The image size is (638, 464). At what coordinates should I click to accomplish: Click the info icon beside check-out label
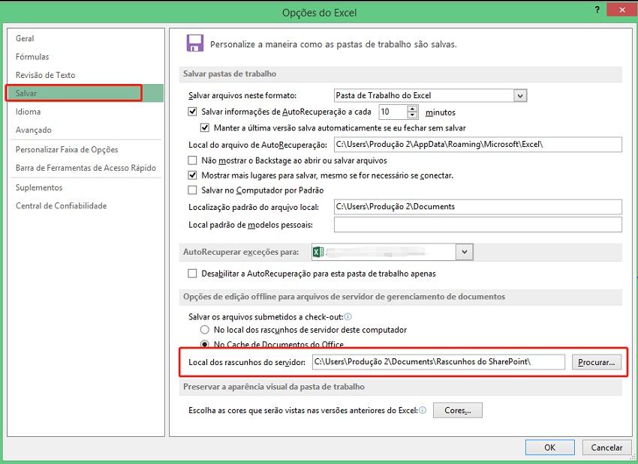pos(348,317)
